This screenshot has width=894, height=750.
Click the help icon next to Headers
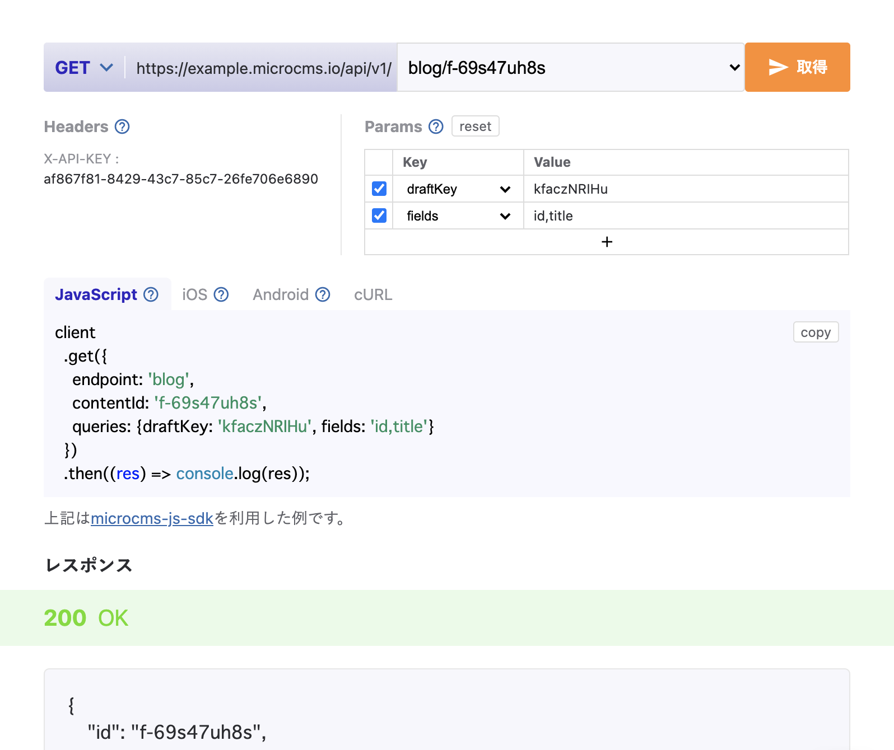(122, 127)
